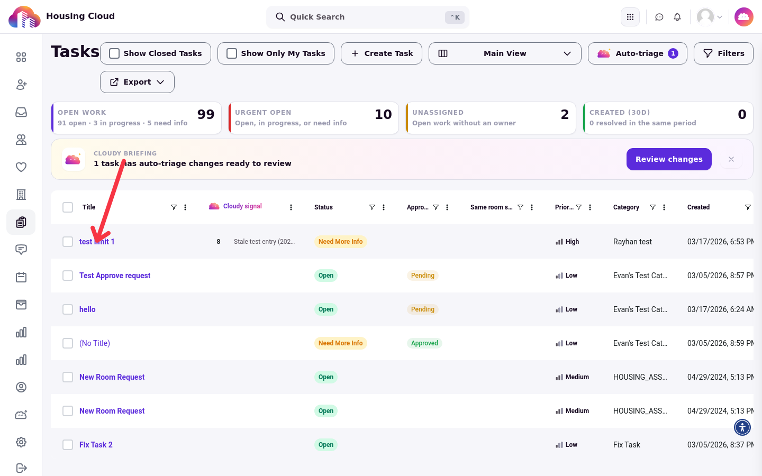Screen dimensions: 762x476
Task: Open the Cloudy assistant icon in top bar
Action: (744, 17)
